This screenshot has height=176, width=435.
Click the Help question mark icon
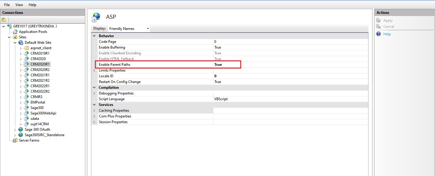378,34
